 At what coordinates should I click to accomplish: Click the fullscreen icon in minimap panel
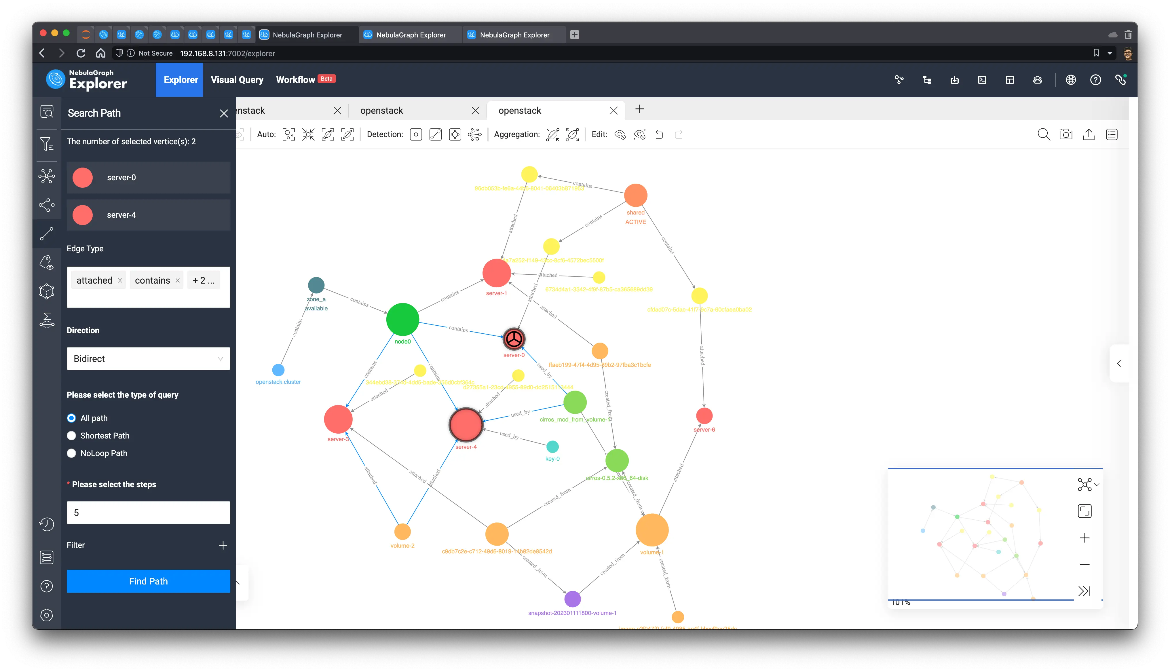coord(1085,511)
